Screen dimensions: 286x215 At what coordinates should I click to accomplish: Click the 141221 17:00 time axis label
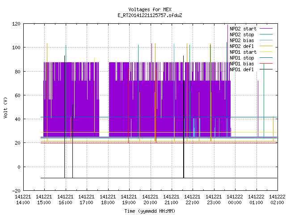[x=86, y=200]
